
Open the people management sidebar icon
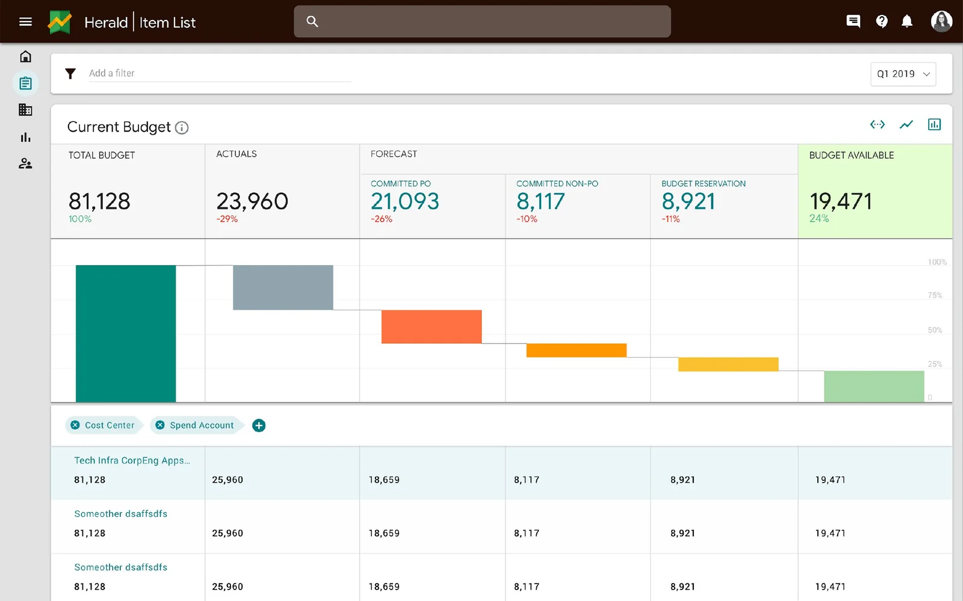tap(25, 163)
